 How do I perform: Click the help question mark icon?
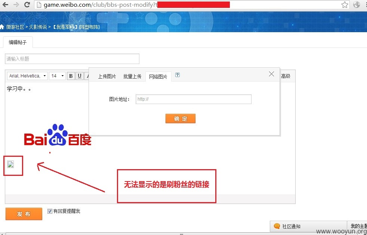coord(178,75)
